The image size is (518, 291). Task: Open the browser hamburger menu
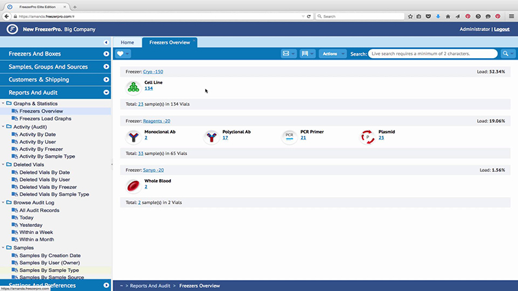click(512, 16)
